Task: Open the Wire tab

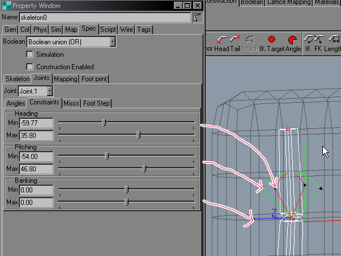Action: 126,30
